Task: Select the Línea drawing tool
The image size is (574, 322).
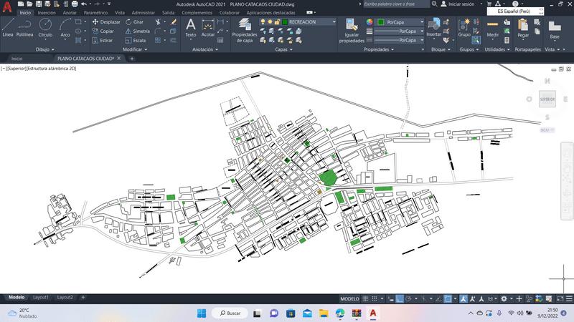Action: (x=8, y=26)
